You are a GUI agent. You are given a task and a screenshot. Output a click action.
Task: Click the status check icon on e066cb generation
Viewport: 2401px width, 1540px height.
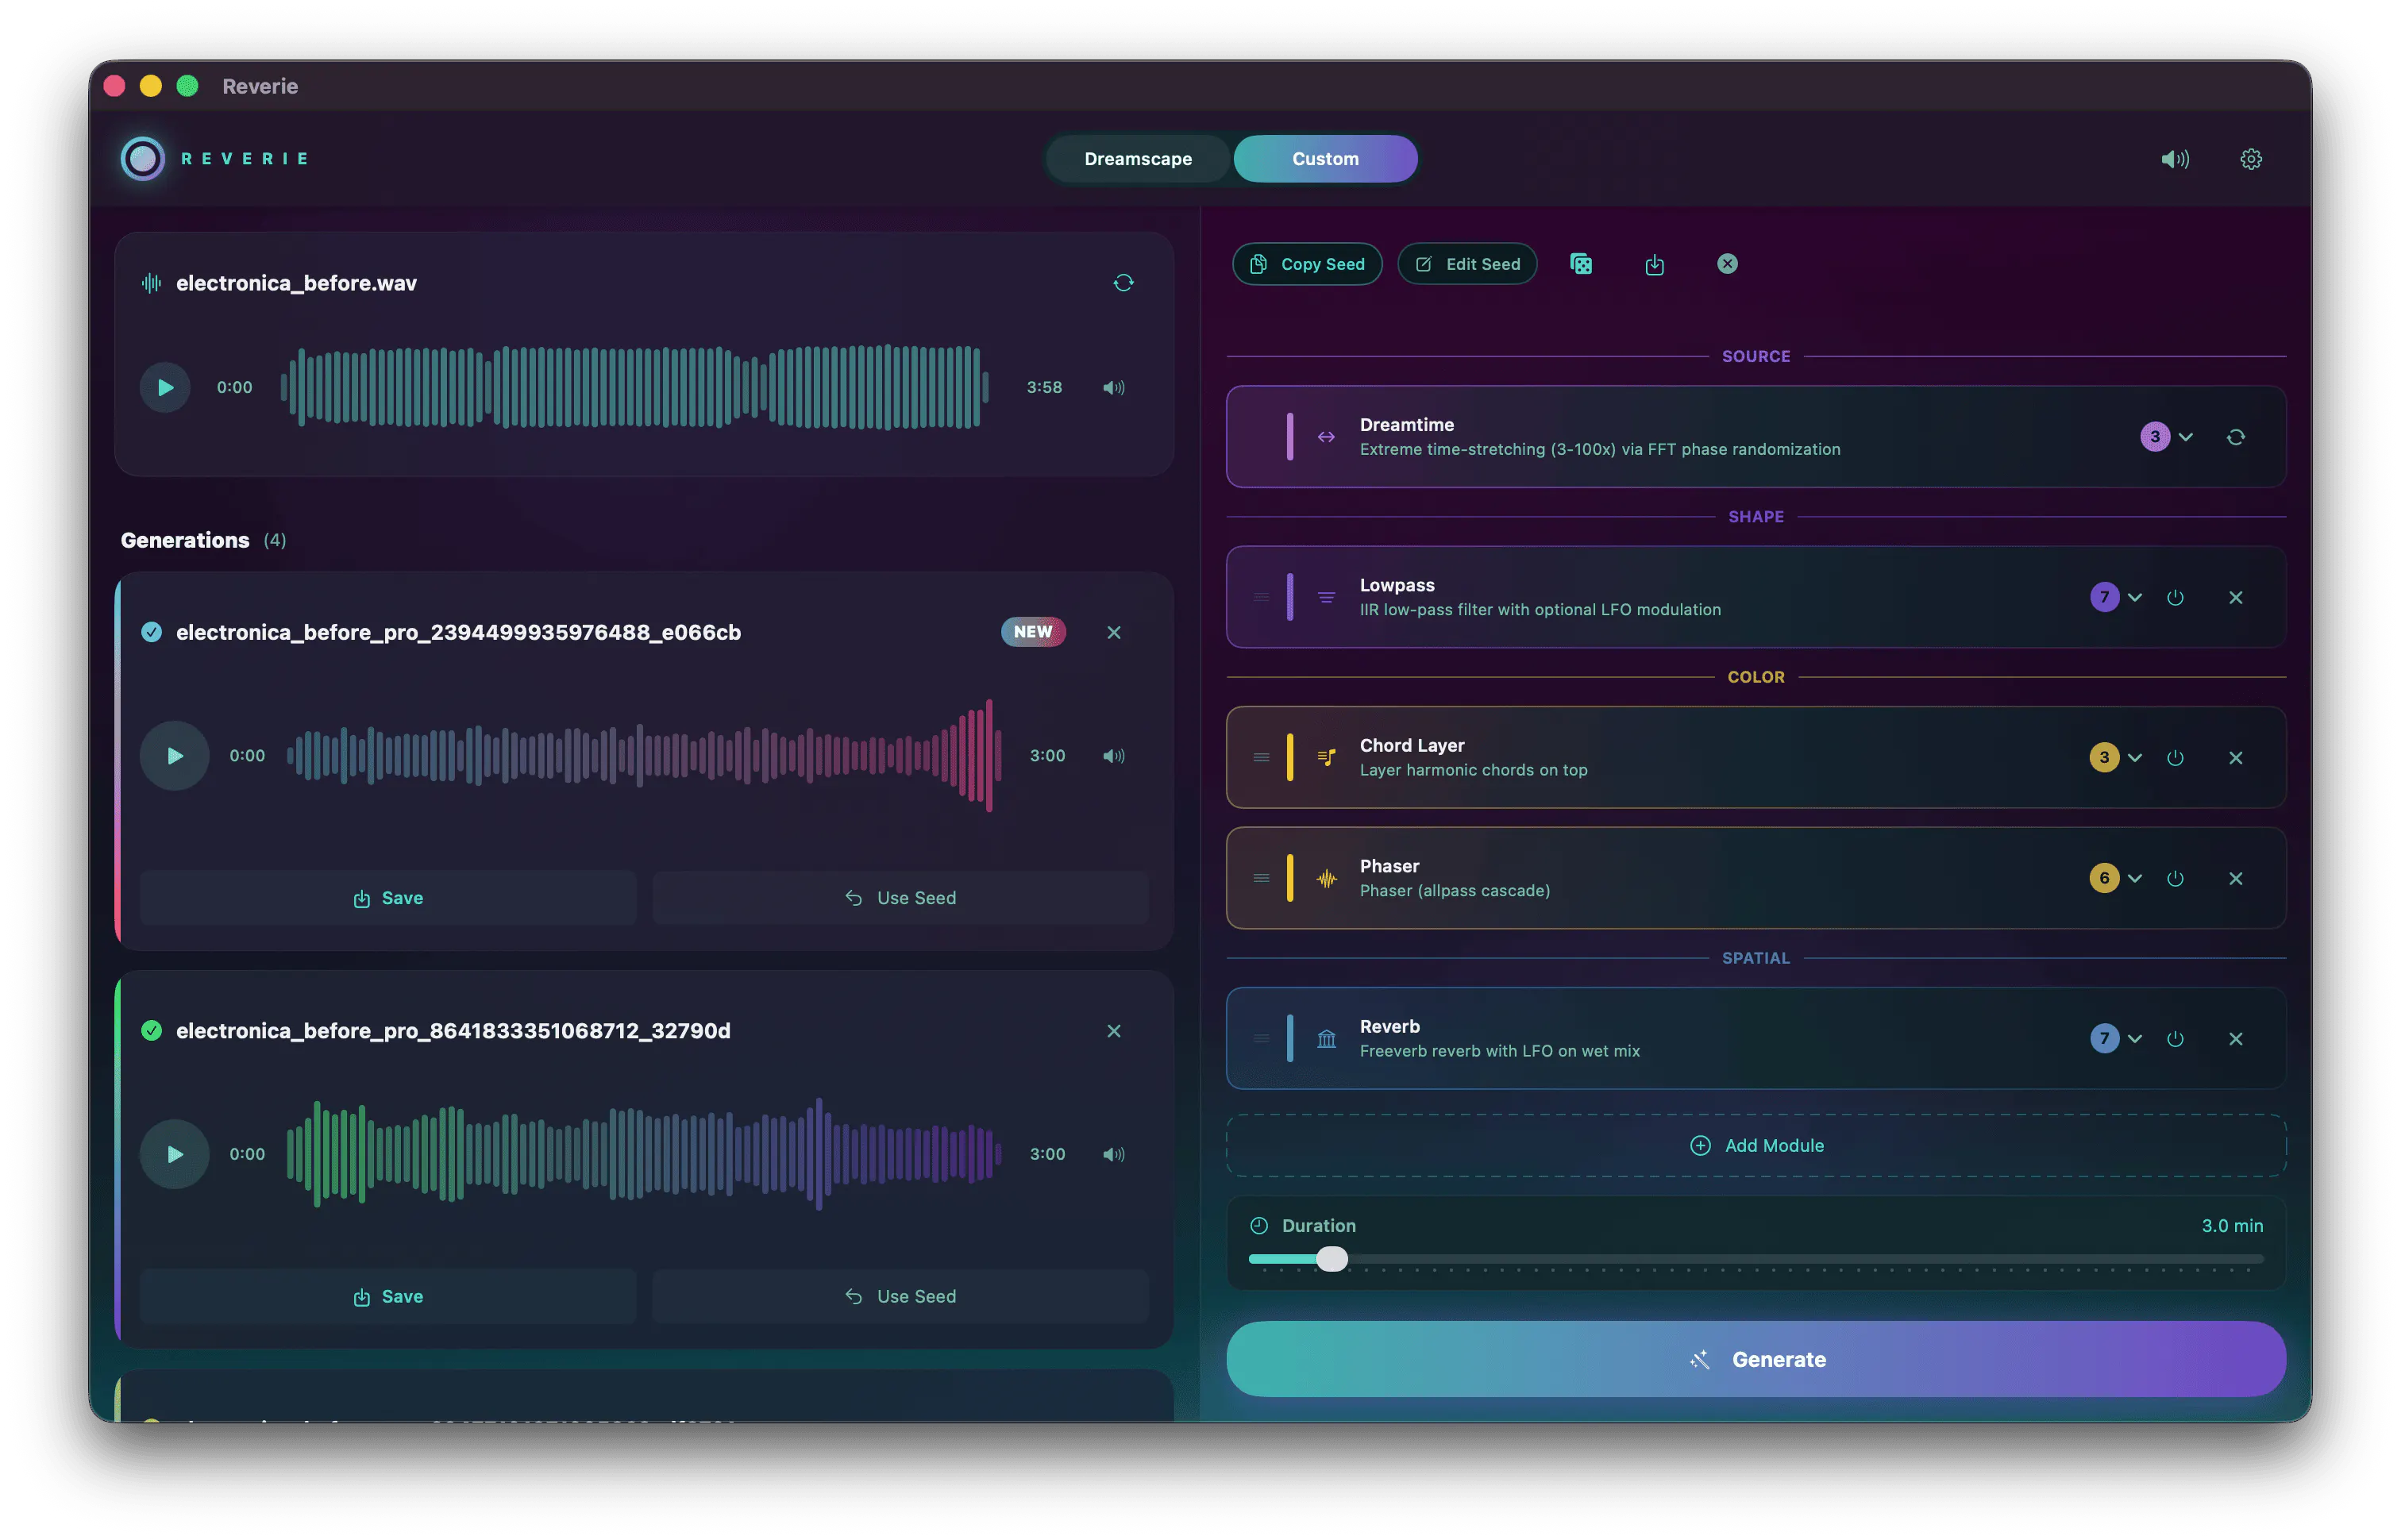coord(151,632)
